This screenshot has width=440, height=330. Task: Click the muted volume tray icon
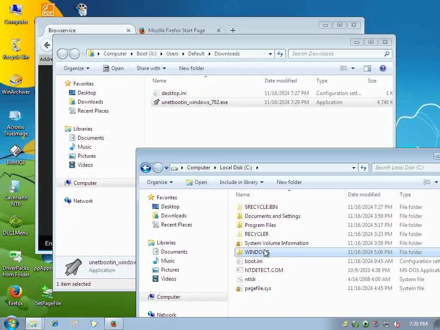[397, 324]
